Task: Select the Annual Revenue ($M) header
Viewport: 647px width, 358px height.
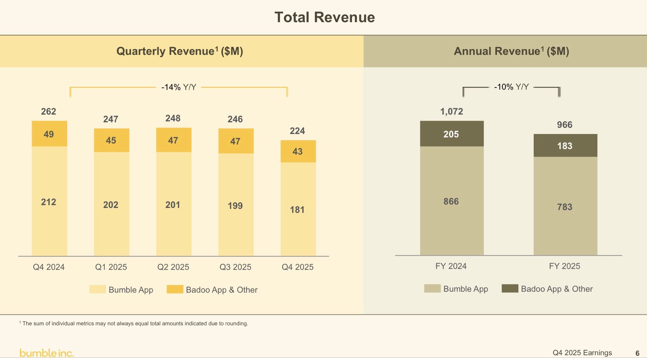Action: pyautogui.click(x=511, y=51)
